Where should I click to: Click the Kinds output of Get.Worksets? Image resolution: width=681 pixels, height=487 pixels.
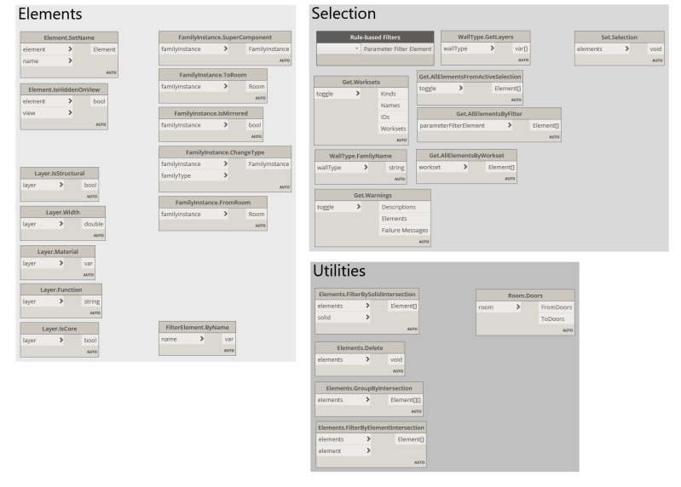pyautogui.click(x=393, y=94)
